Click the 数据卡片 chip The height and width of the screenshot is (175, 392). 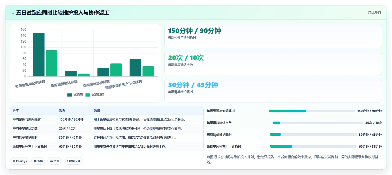73,161
